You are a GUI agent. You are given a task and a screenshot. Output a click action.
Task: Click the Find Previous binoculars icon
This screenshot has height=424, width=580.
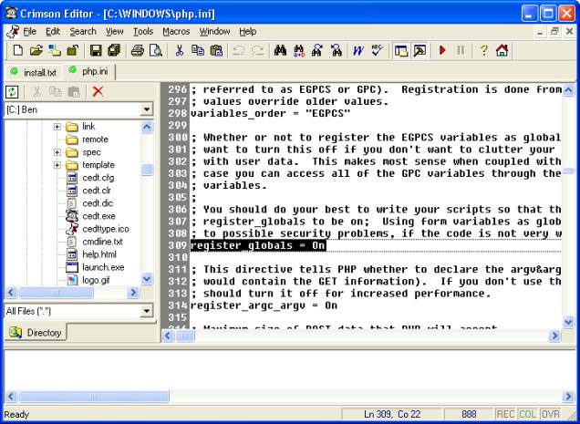coord(337,50)
